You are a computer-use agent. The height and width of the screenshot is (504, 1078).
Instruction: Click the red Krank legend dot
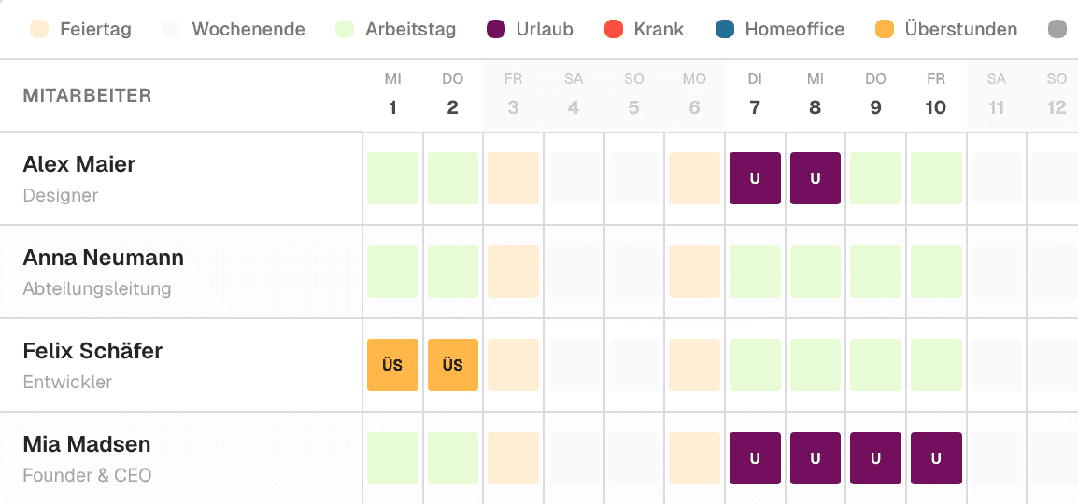[x=613, y=30]
